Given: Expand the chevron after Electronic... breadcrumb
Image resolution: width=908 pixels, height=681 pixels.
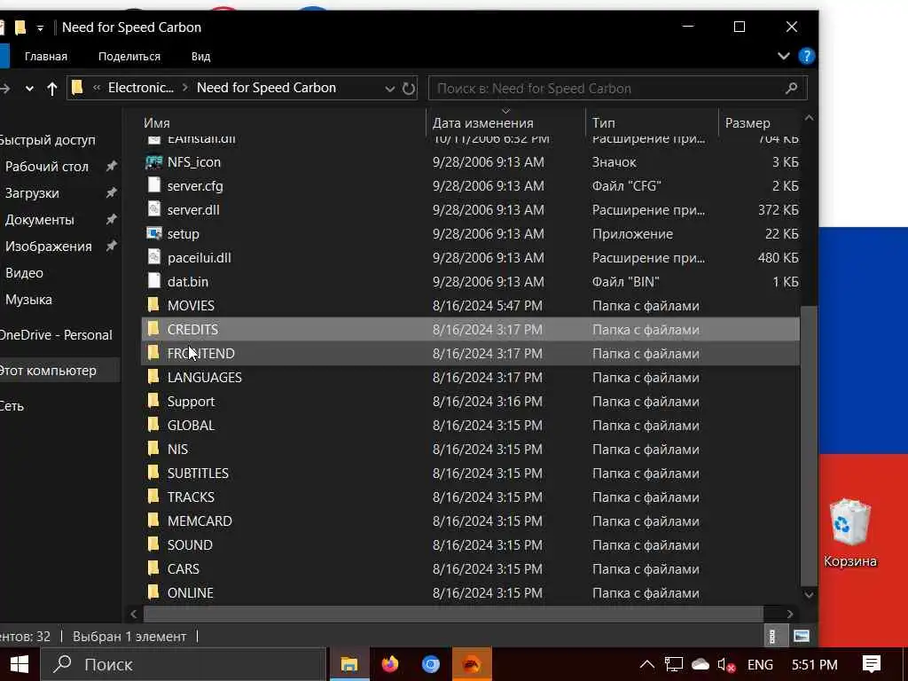Looking at the screenshot, I should click(185, 88).
